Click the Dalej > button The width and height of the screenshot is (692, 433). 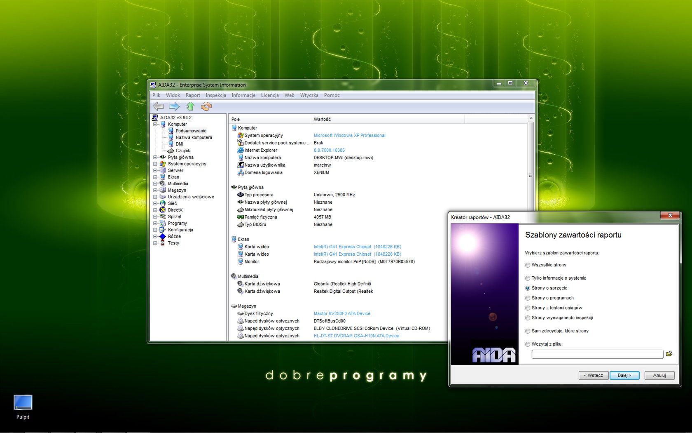point(624,375)
